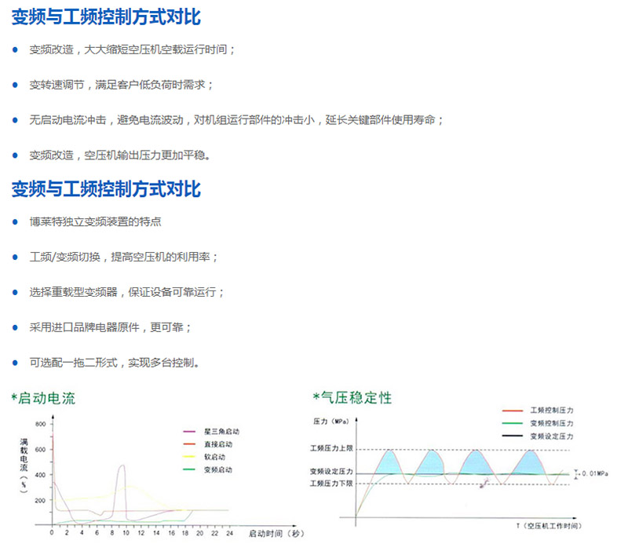Select the *气压稳定性 chart title

pyautogui.click(x=352, y=398)
